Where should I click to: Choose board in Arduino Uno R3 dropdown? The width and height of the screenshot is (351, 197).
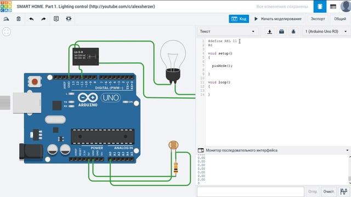(326, 32)
